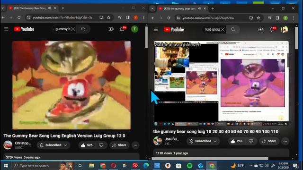Mute the tab audio icon on left browser tab
Image resolution: width=303 pixels, height=170 pixels.
[x=50, y=8]
